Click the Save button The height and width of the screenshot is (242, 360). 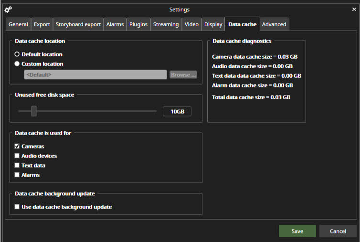[297, 231]
